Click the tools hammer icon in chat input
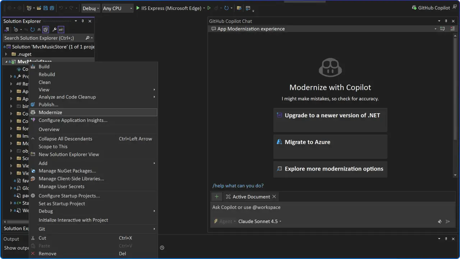This screenshot has height=259, width=460. point(440,222)
